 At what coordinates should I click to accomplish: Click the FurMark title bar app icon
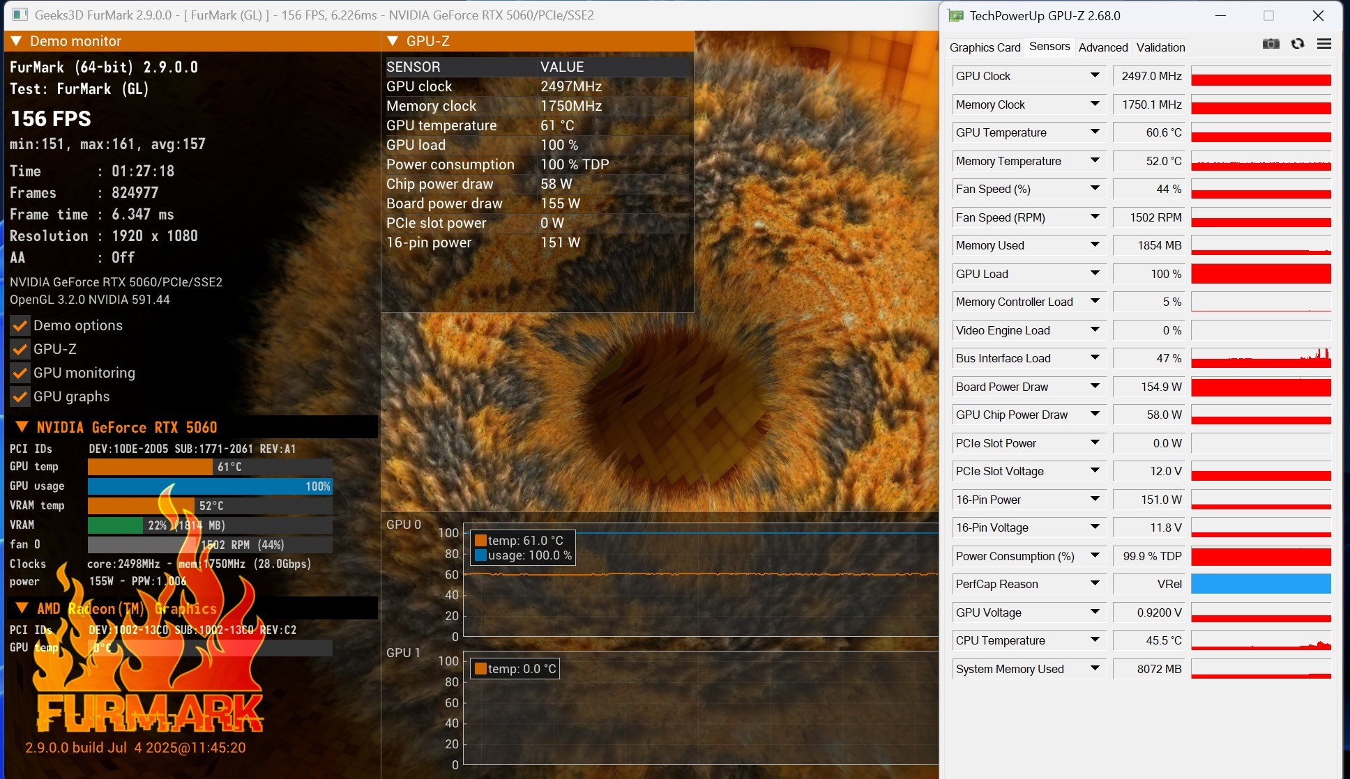click(x=19, y=15)
